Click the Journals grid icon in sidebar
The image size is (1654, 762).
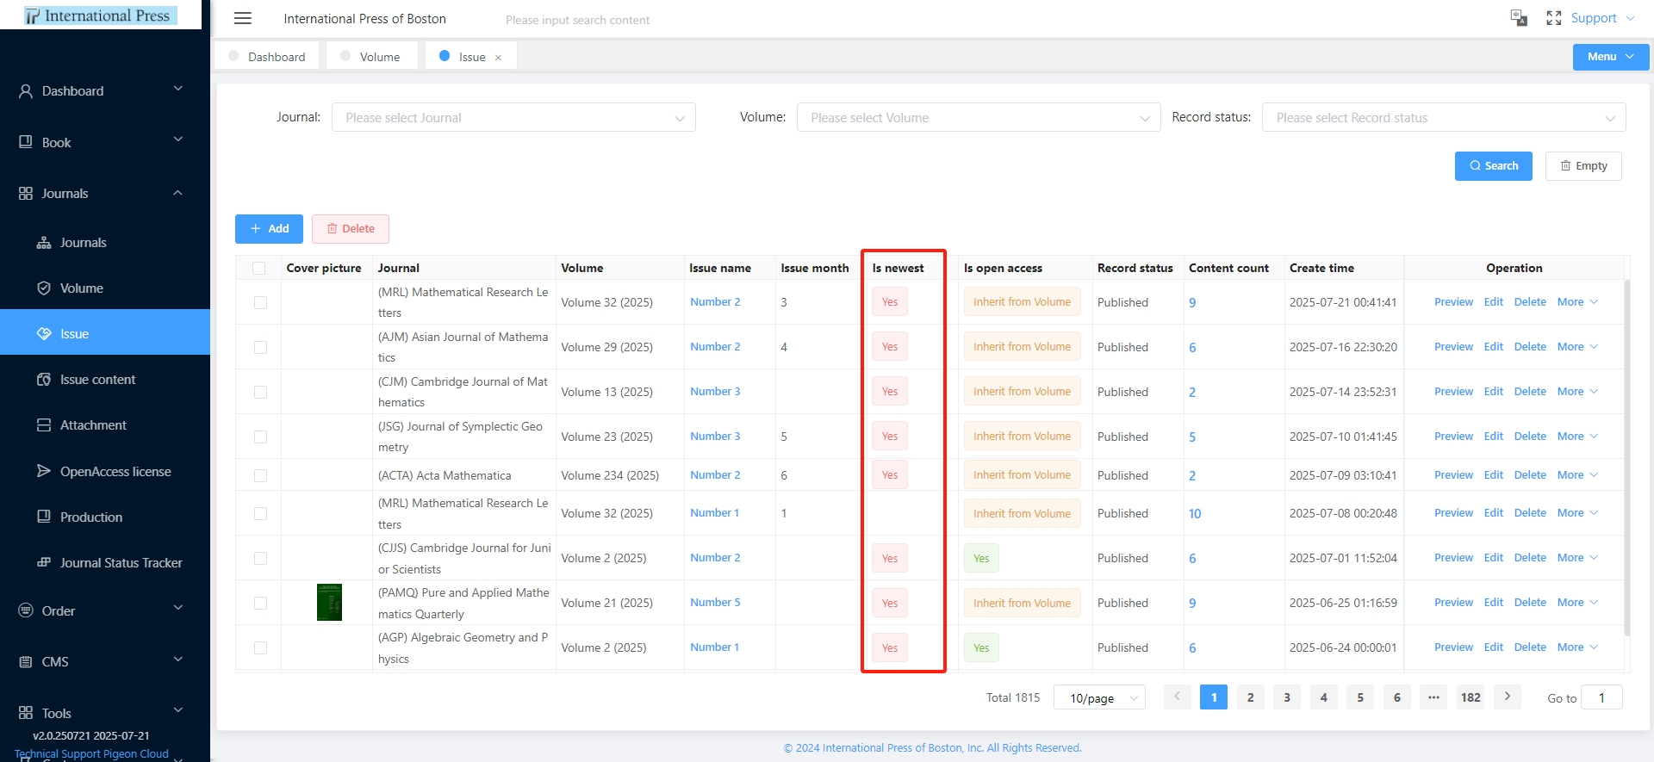tap(26, 193)
